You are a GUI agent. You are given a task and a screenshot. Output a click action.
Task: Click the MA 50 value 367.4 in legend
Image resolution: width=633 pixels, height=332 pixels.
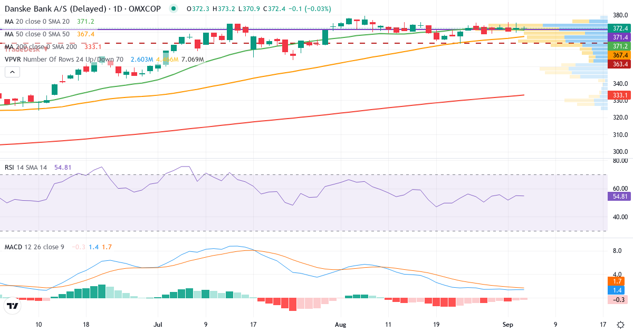click(x=85, y=34)
